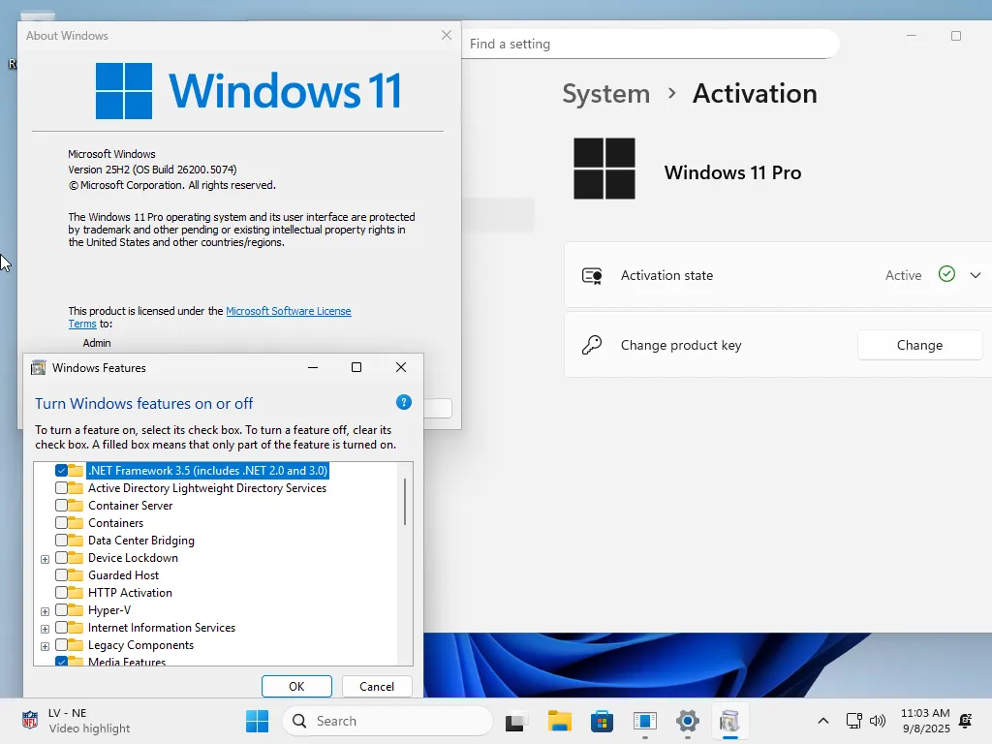Click OK in Windows Features dialog
The width and height of the screenshot is (992, 744).
point(296,687)
